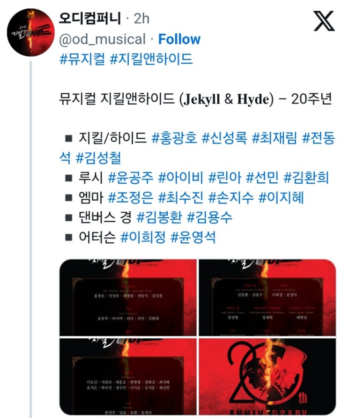Image resolution: width=348 pixels, height=418 pixels.
Task: Follow the od_musical account
Action: coord(179,39)
